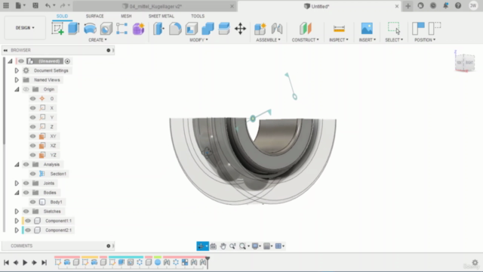The image size is (483, 272).
Task: Select the Shell tool
Action: click(191, 29)
